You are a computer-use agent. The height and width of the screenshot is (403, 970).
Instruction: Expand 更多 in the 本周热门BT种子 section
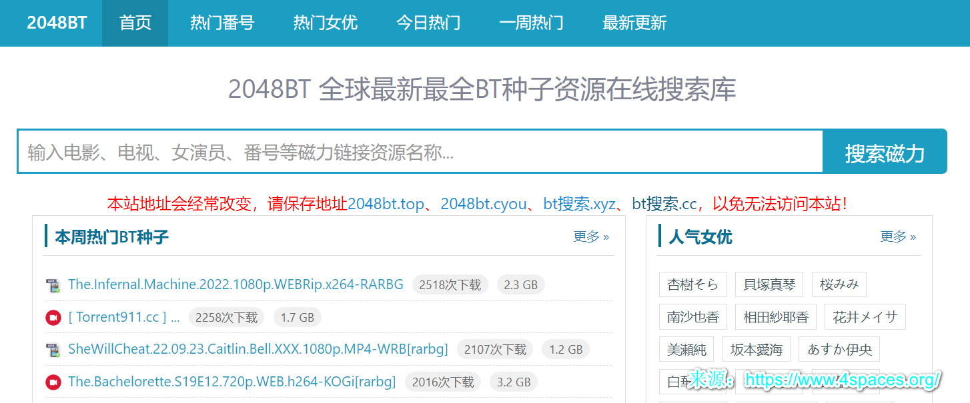590,236
